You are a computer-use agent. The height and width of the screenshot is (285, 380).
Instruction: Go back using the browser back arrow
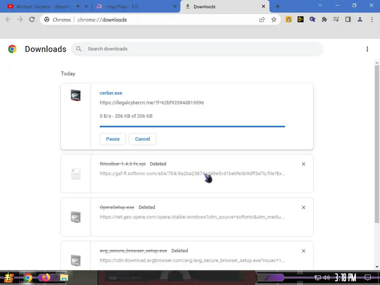point(8,20)
